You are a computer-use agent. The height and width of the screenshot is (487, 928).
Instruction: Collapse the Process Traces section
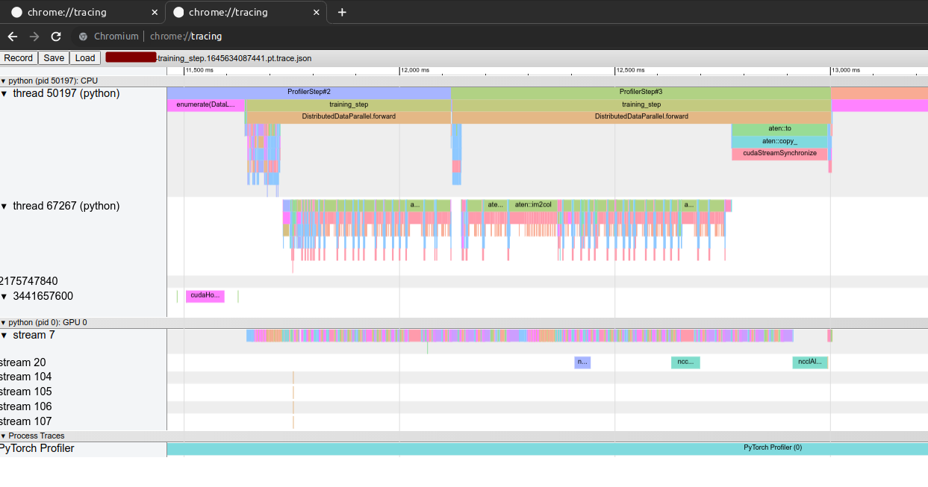3,436
